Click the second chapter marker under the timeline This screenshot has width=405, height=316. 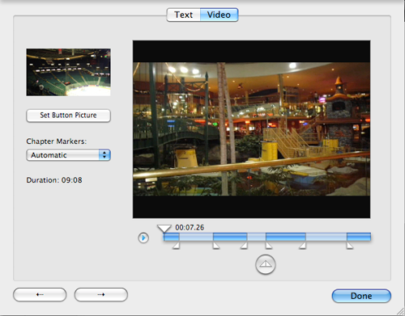click(x=216, y=246)
